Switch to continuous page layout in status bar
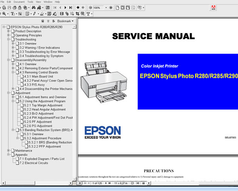The image size is (238, 191). (x=138, y=183)
